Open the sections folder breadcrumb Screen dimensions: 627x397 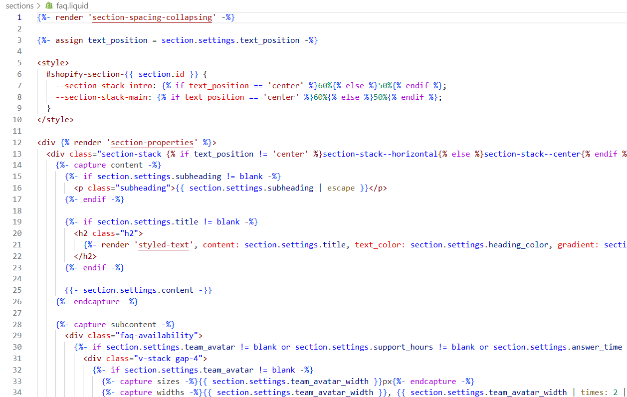point(19,6)
